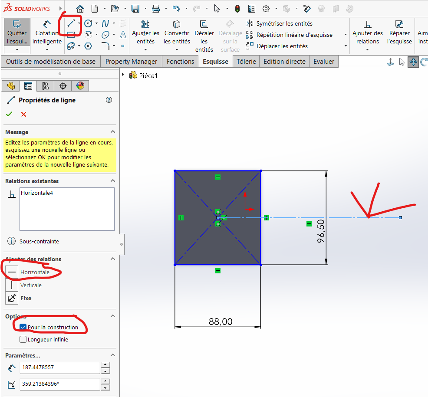The image size is (428, 397).
Task: Select the Polygon sketch tool
Action: (88, 46)
